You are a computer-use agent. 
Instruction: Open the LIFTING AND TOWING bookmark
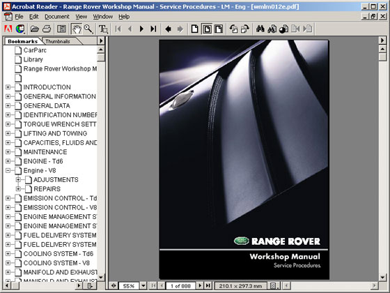(55, 133)
